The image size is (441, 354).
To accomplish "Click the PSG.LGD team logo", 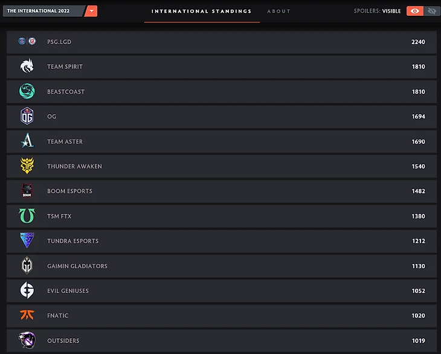I will click(x=27, y=41).
